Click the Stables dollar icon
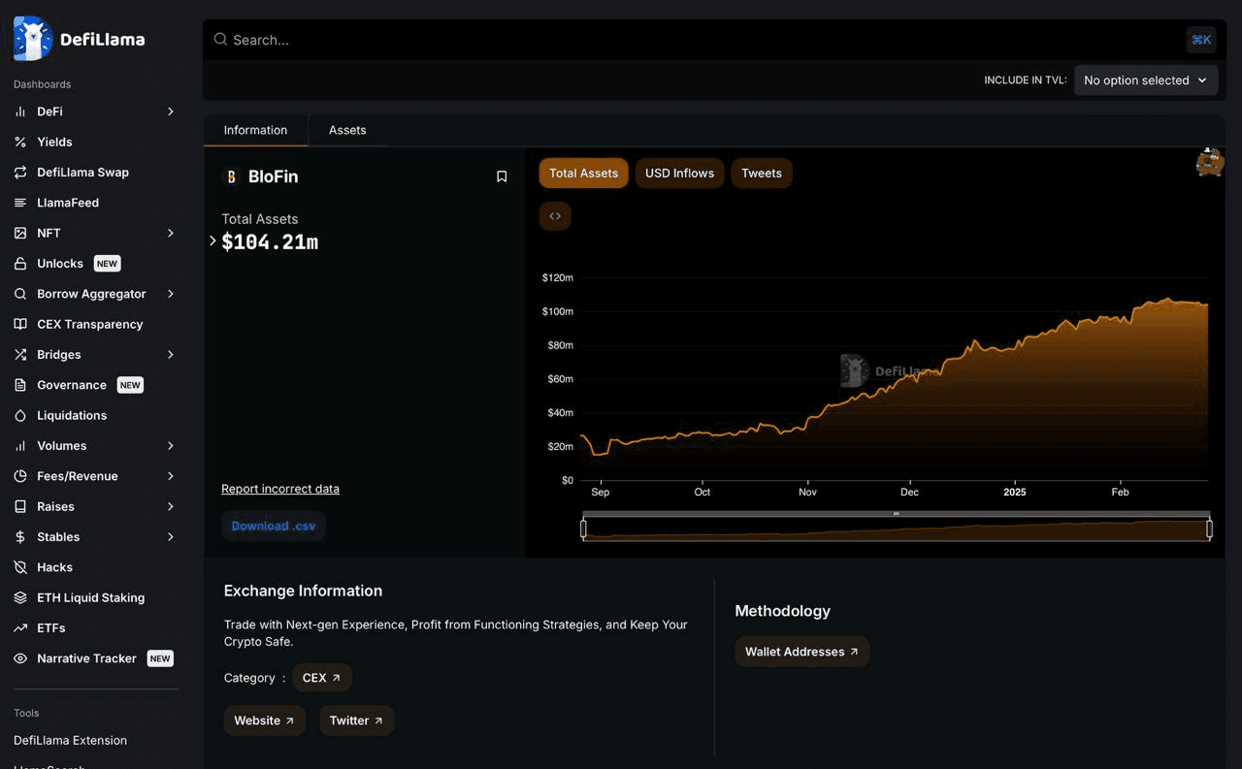1242x769 pixels. pos(20,537)
